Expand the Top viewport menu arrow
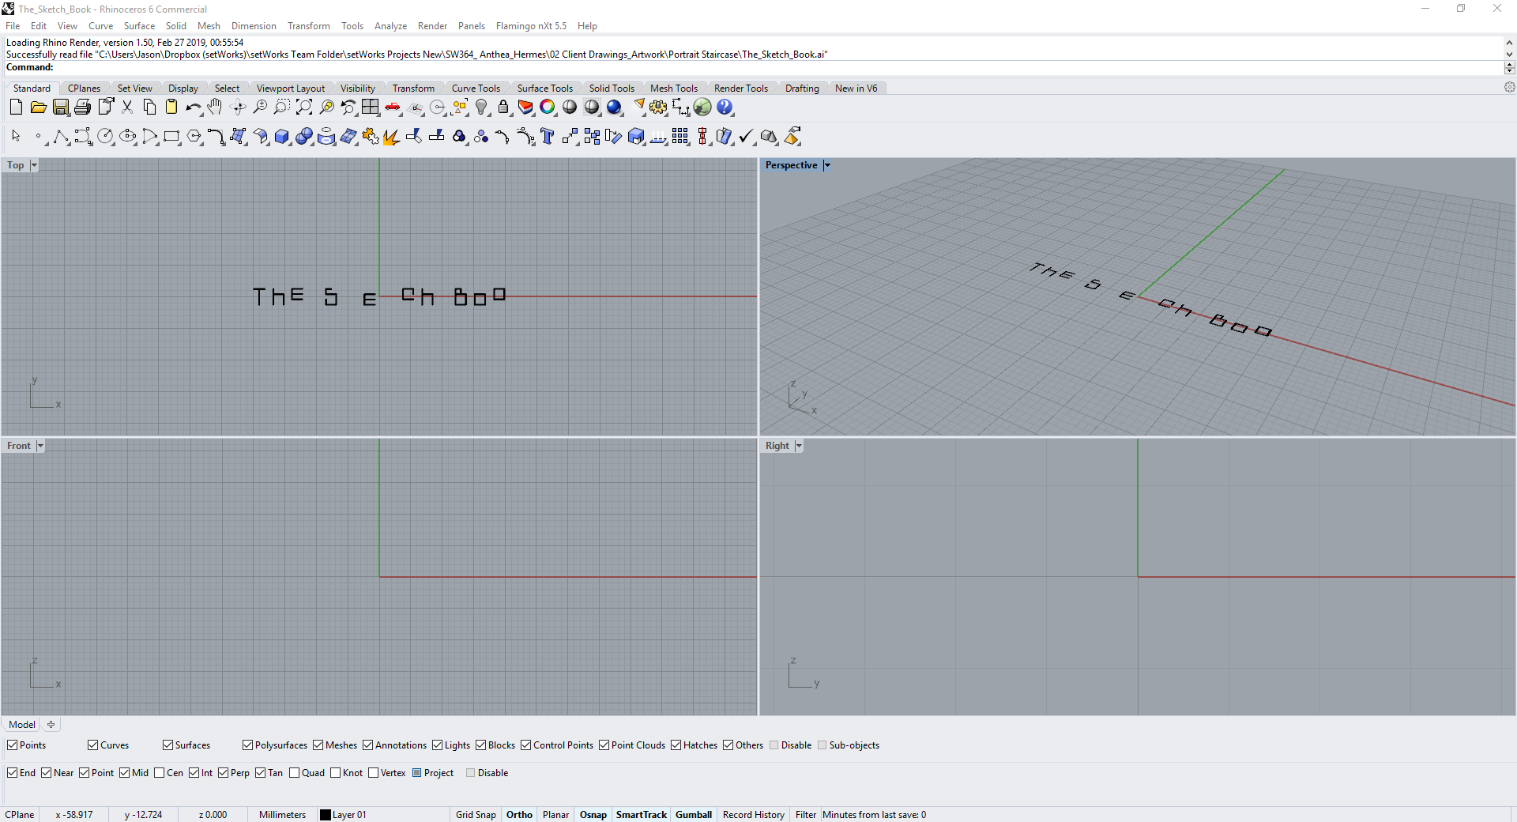Screen dimensions: 1517x822 [x=34, y=165]
